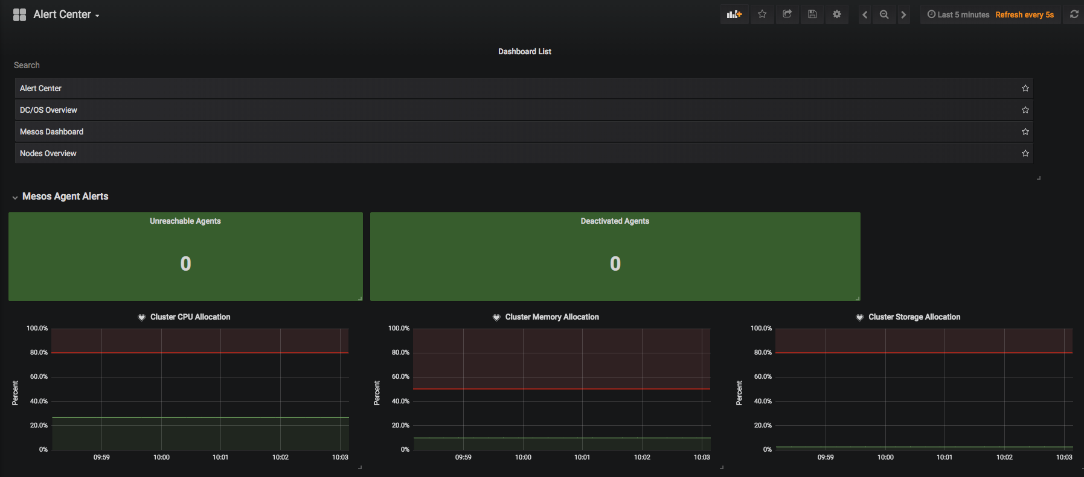
Task: Refresh the dashboard now
Action: 1074,14
